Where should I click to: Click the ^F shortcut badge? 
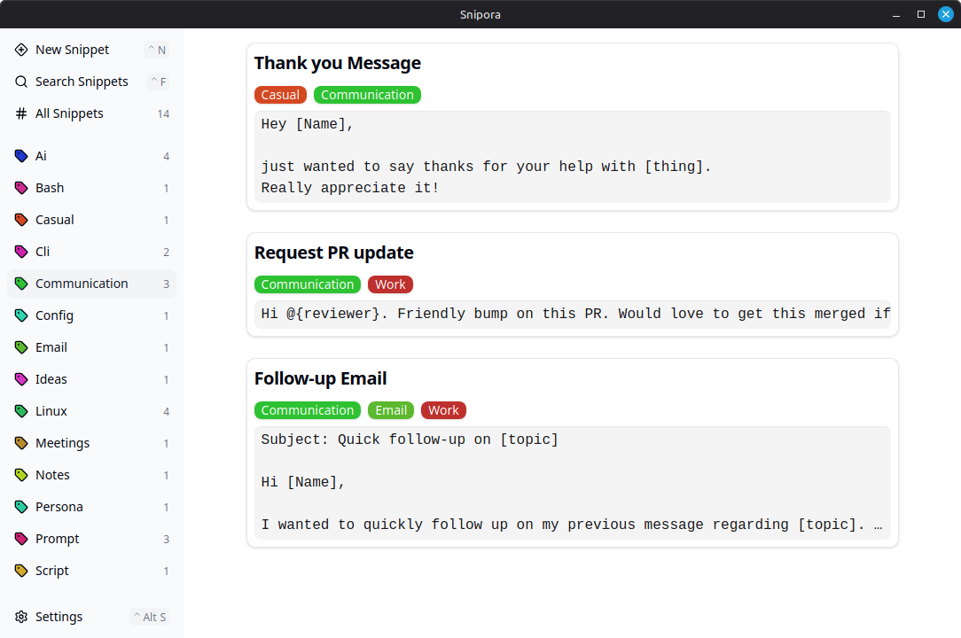158,82
